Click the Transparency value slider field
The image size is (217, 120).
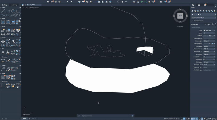pos(207,43)
